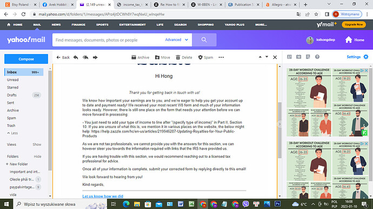Open Photoshop from the taskbar
The height and width of the screenshot is (209, 373).
pos(277,204)
